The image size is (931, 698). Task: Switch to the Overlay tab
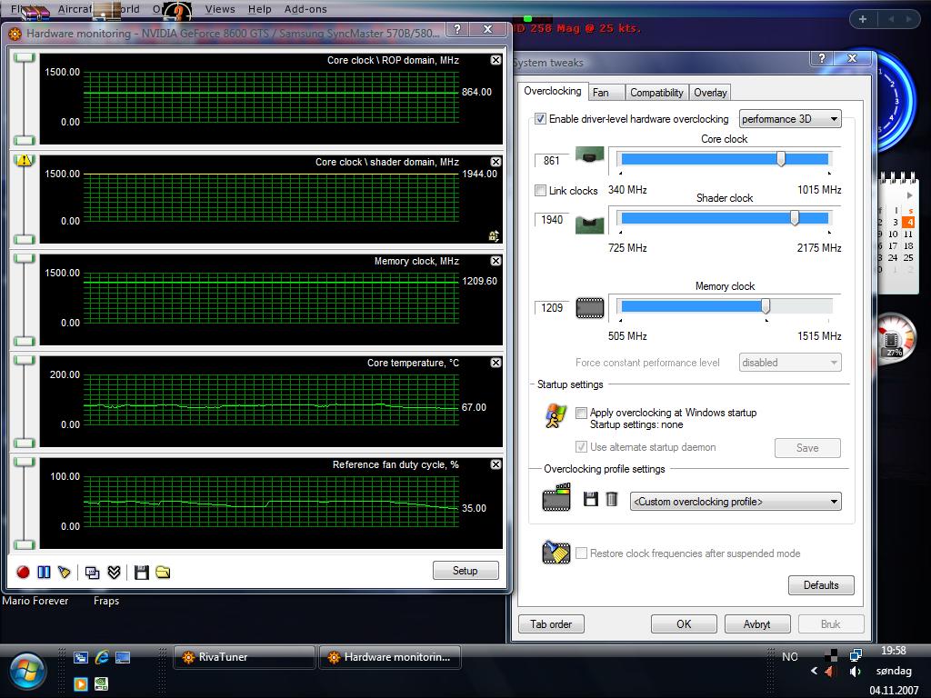710,93
